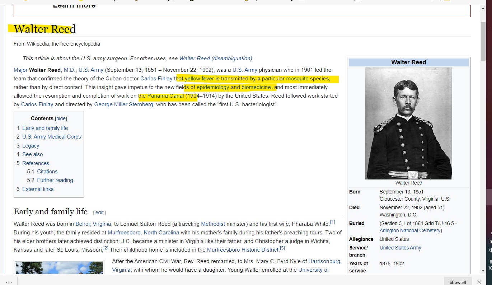The width and height of the screenshot is (492, 285).
Task: Click U.S. Army link after 'was a'
Action: [245, 70]
